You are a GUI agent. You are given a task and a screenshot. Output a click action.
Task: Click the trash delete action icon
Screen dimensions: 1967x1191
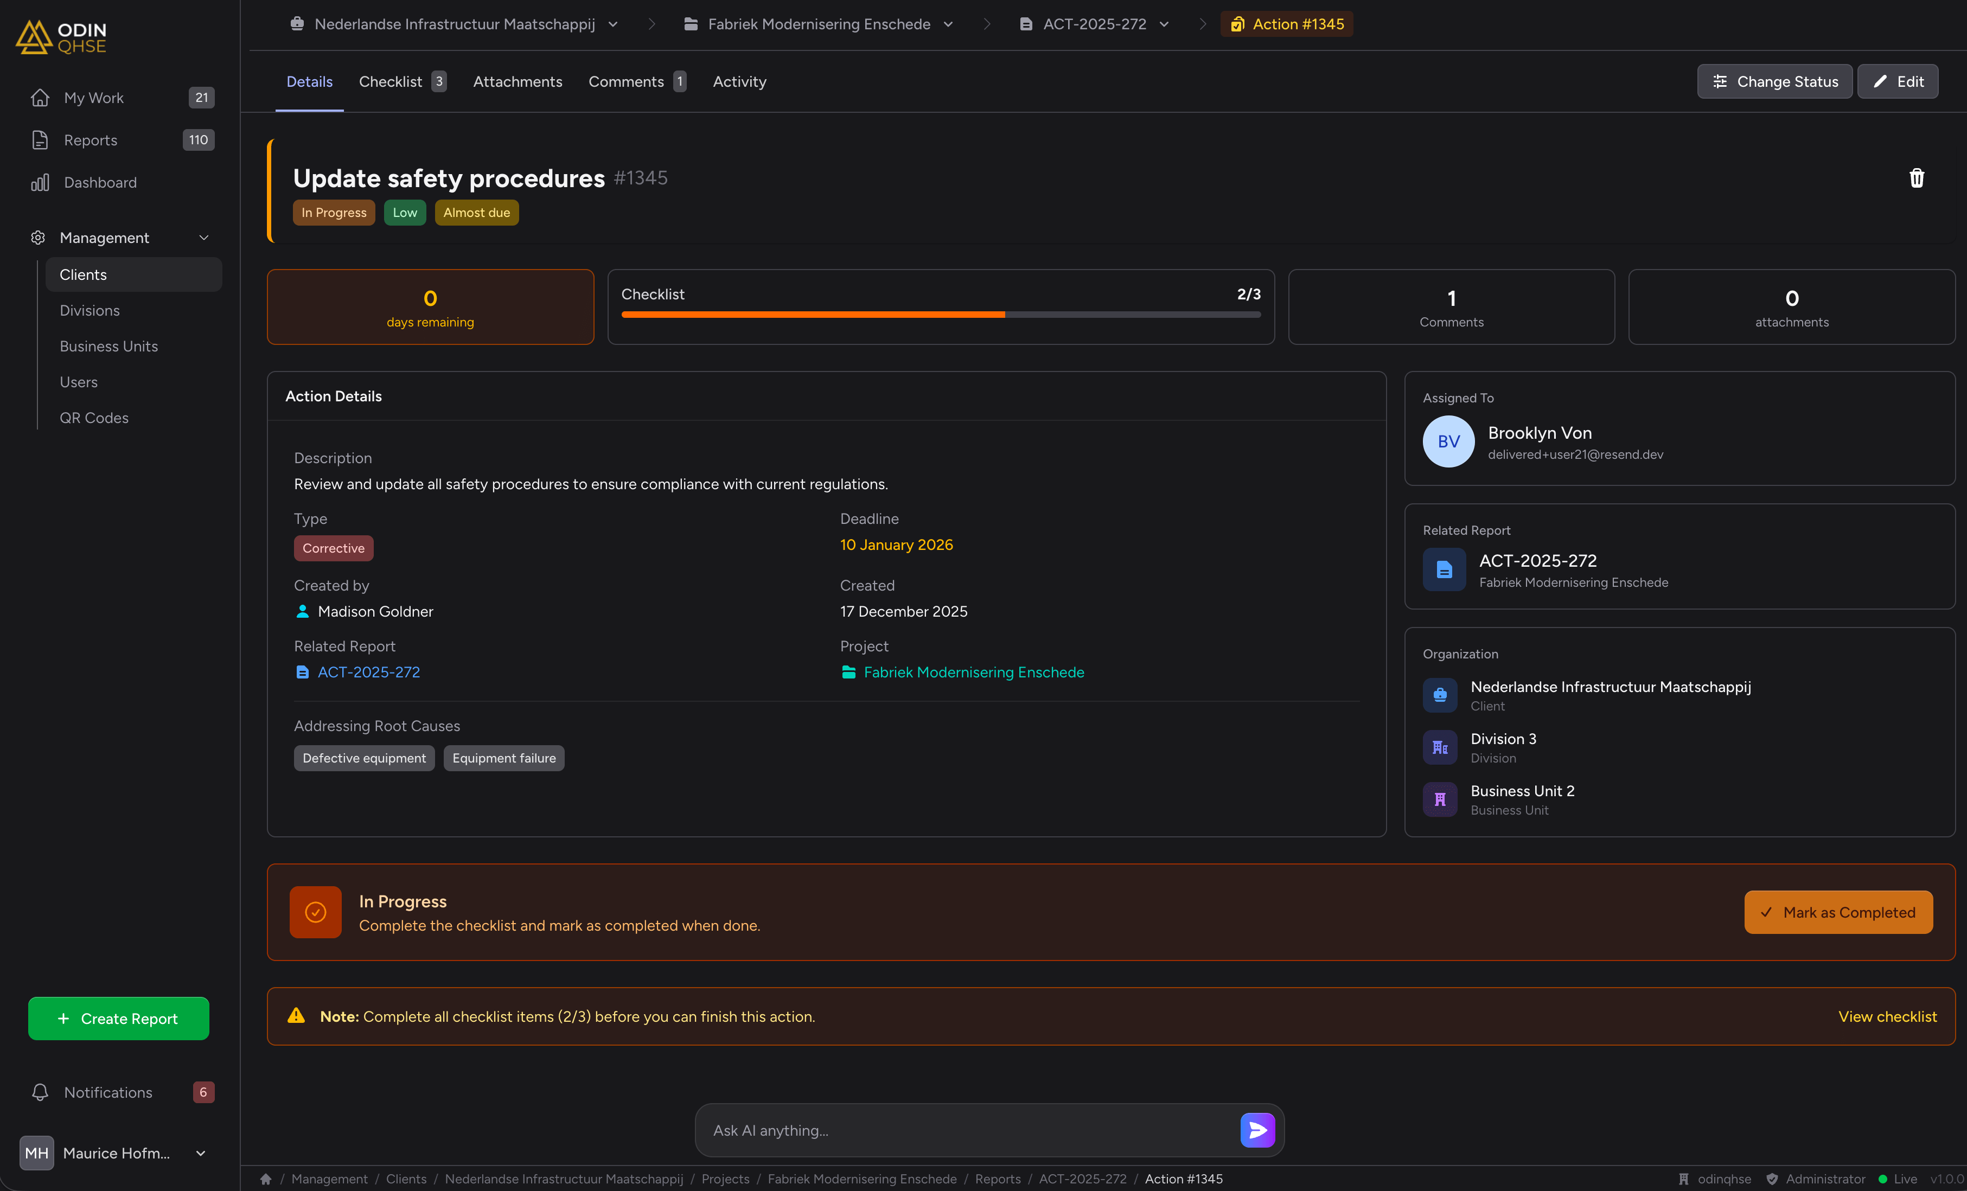click(1916, 178)
